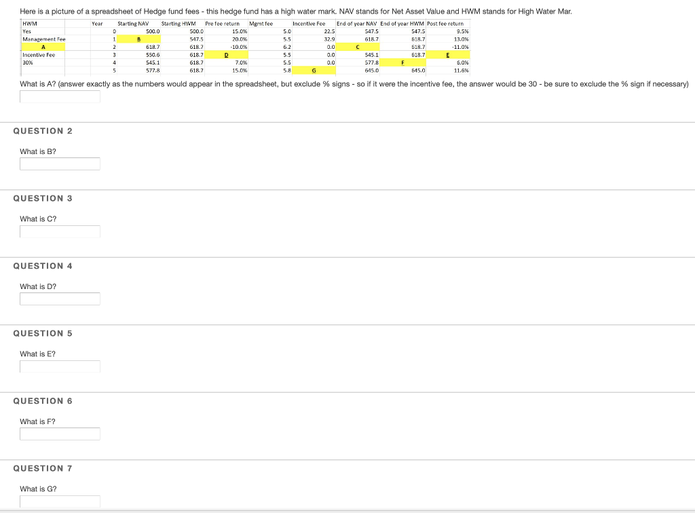Screen dimensions: 695x513
Task: Click the answer input box for Question A
Action: tap(60, 96)
